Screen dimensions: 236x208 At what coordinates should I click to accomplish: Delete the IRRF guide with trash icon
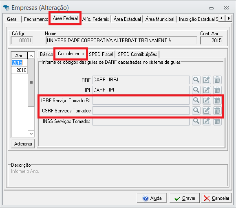217,80
